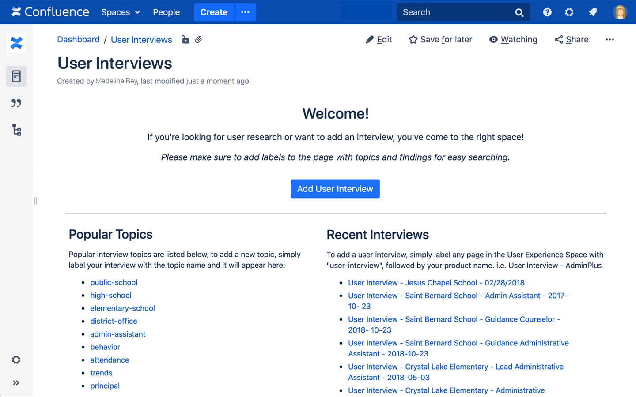The height and width of the screenshot is (397, 636).
Task: Click the sidebar resize handle
Action: coord(35,201)
